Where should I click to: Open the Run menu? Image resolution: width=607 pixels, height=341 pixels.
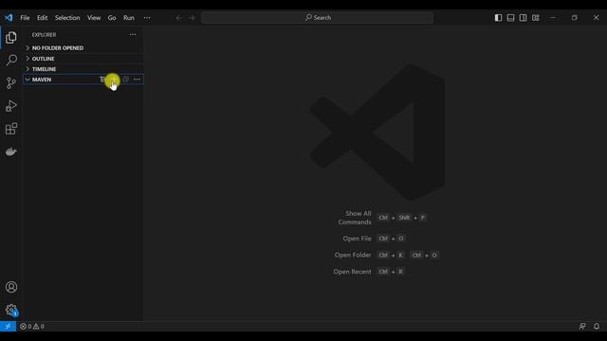tap(129, 18)
